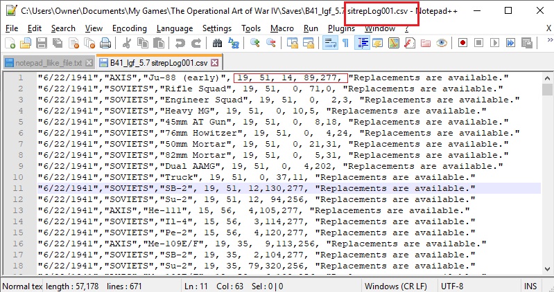Viewport: 554px width, 292px height.
Task: Open the Document Map icon
Action: click(394, 43)
